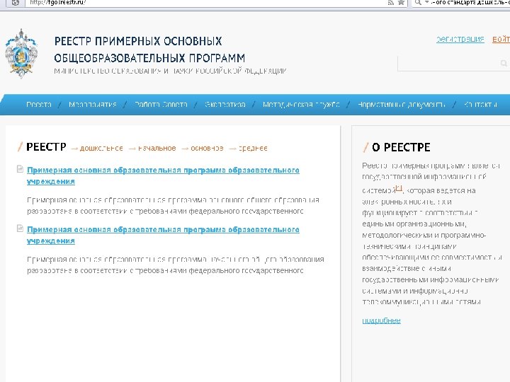
Task: Click the footnote marker after 'системой'
Action: tap(399, 188)
